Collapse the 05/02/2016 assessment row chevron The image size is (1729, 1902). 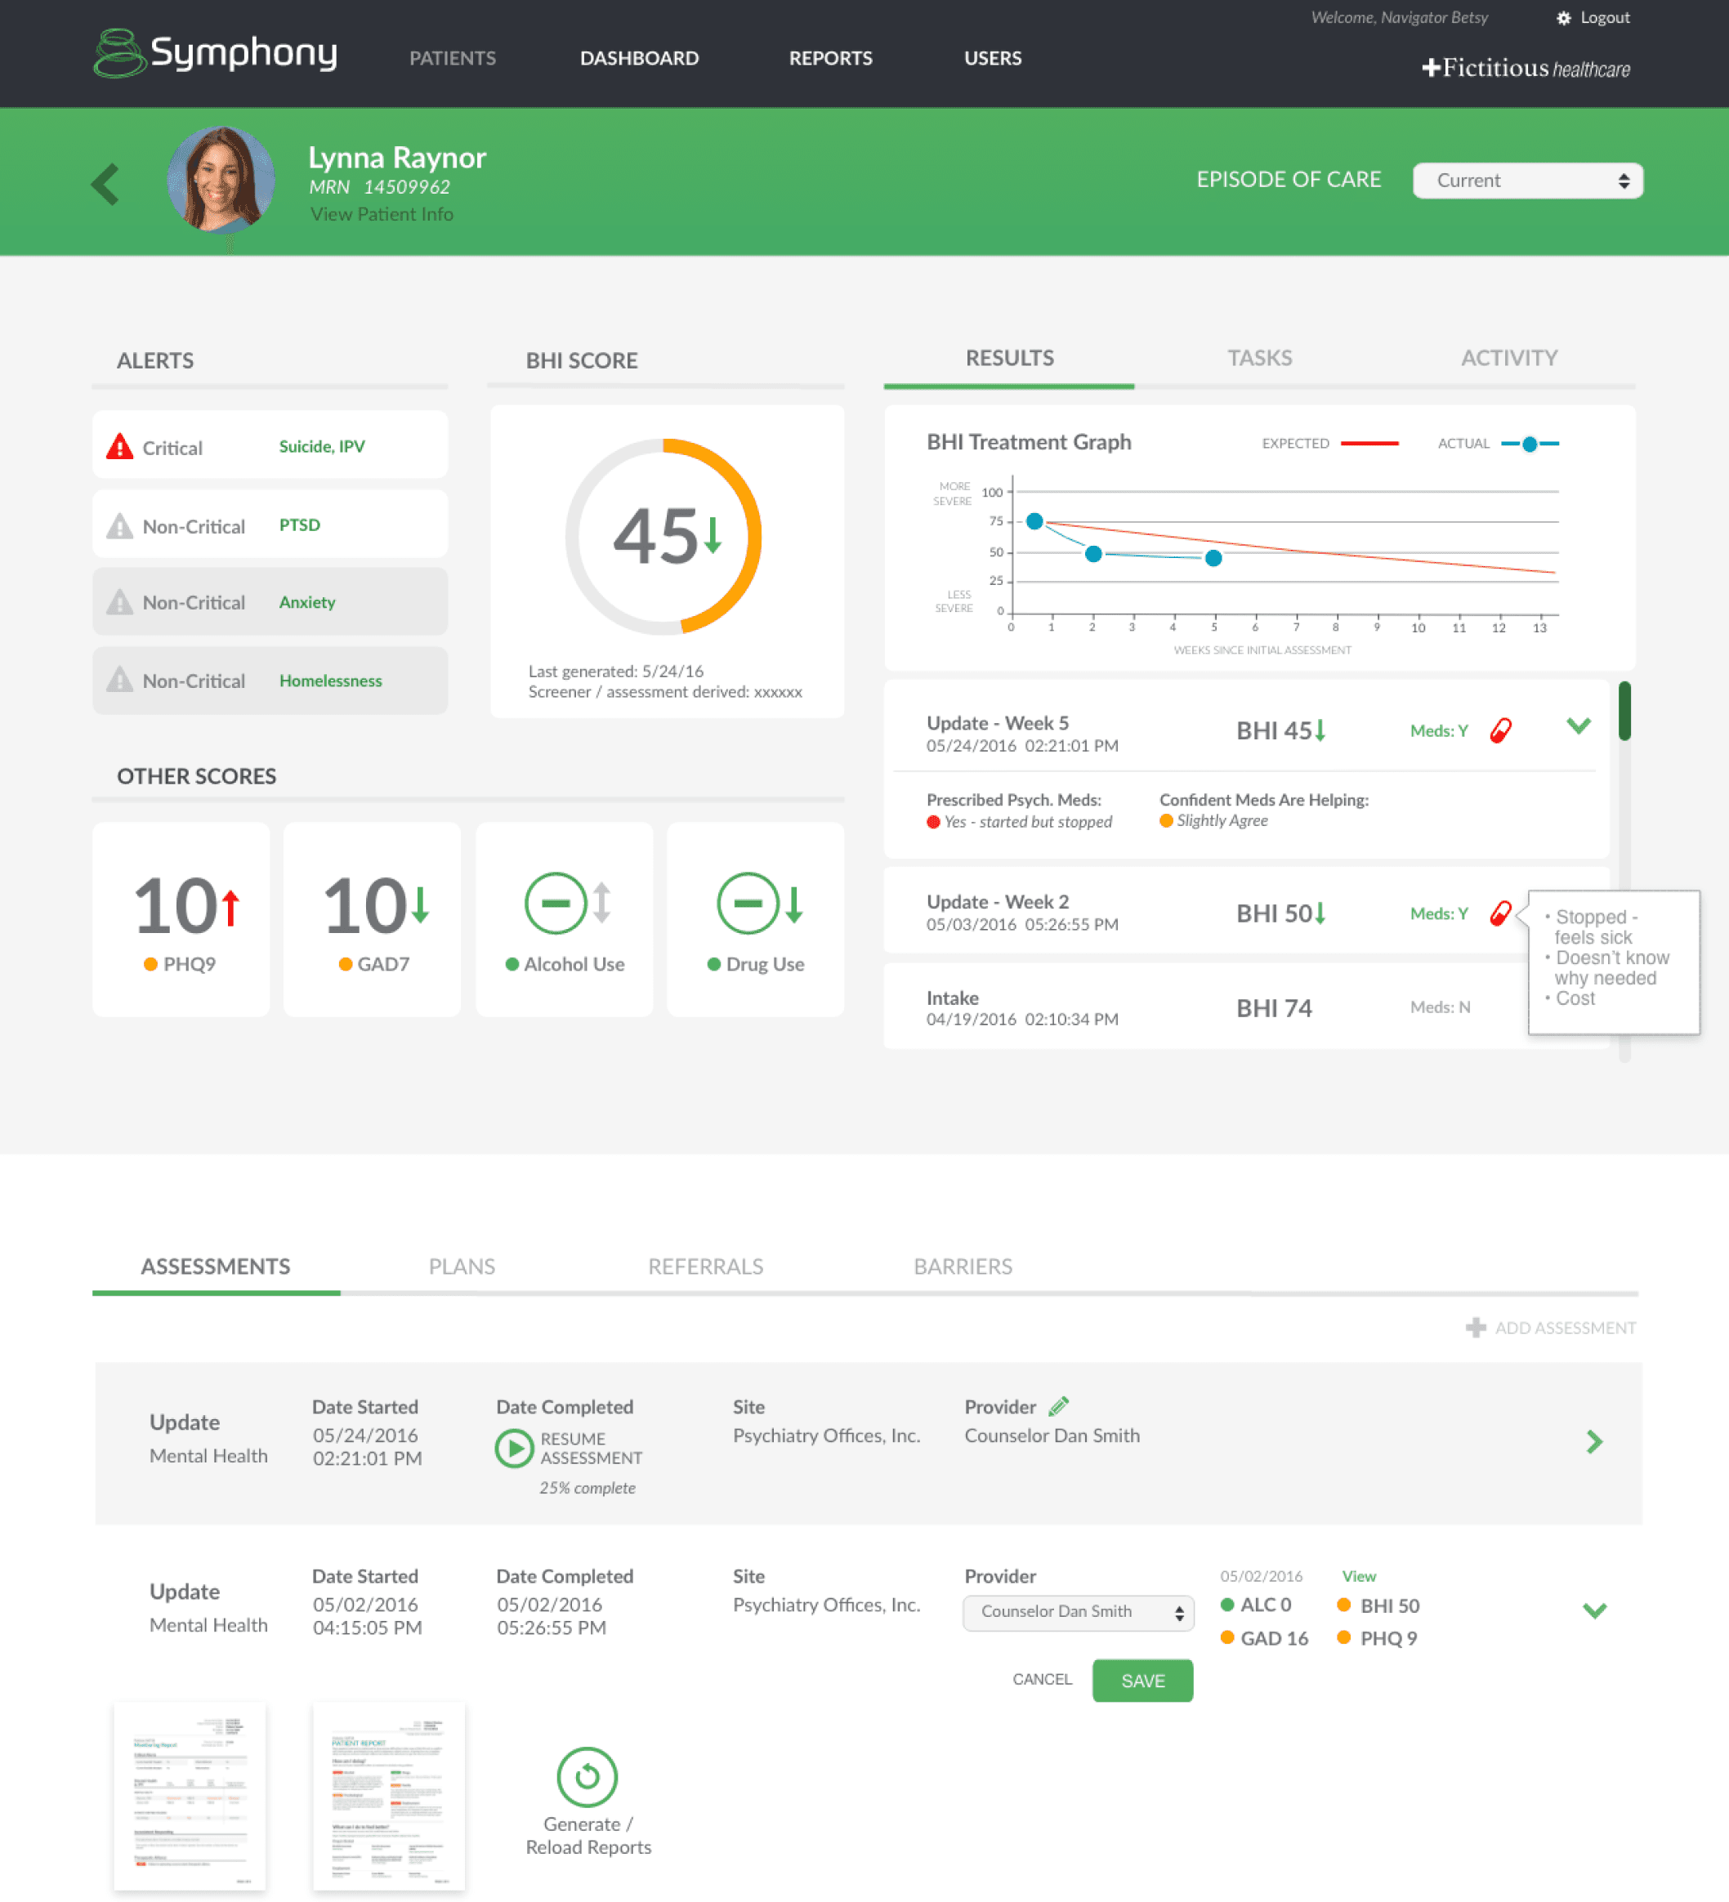point(1594,1610)
